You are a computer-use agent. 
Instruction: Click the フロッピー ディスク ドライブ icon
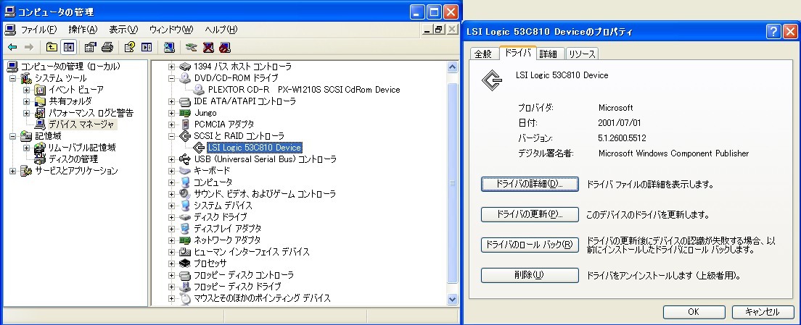tap(186, 287)
